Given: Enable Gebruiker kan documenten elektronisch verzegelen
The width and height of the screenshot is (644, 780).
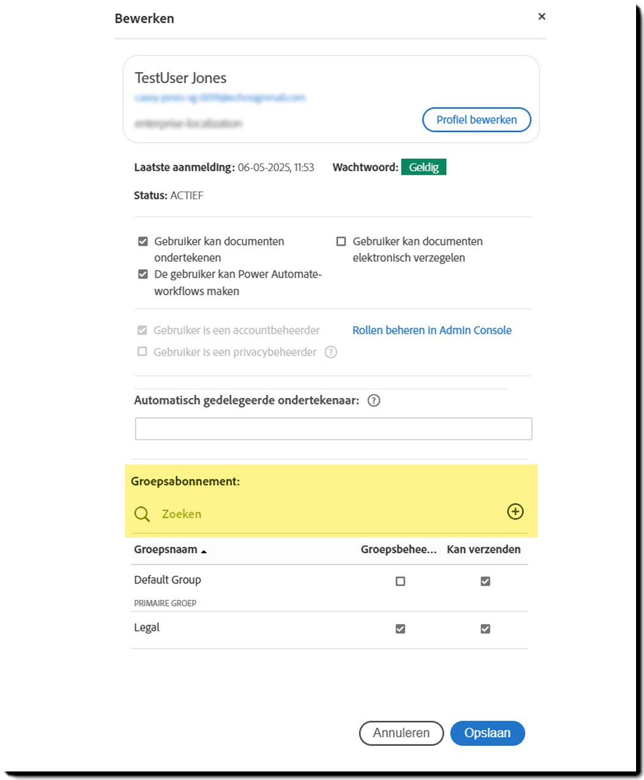Looking at the screenshot, I should click(341, 241).
